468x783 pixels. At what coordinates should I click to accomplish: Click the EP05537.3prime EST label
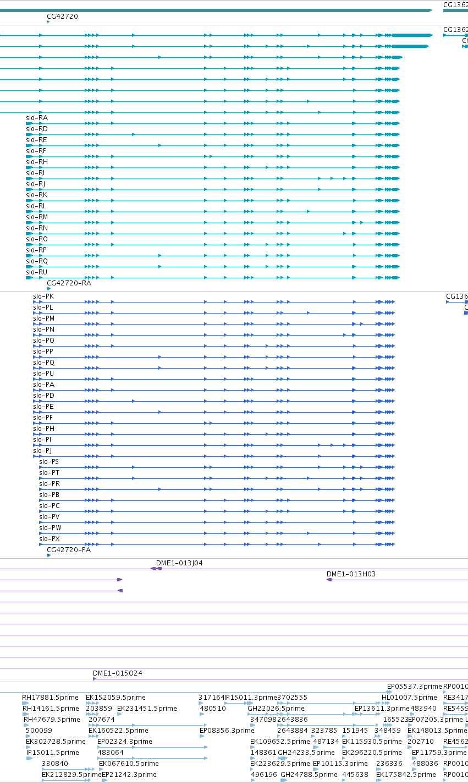pos(415,687)
